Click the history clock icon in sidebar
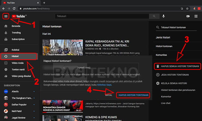The image size is (202, 121). pos(6,56)
